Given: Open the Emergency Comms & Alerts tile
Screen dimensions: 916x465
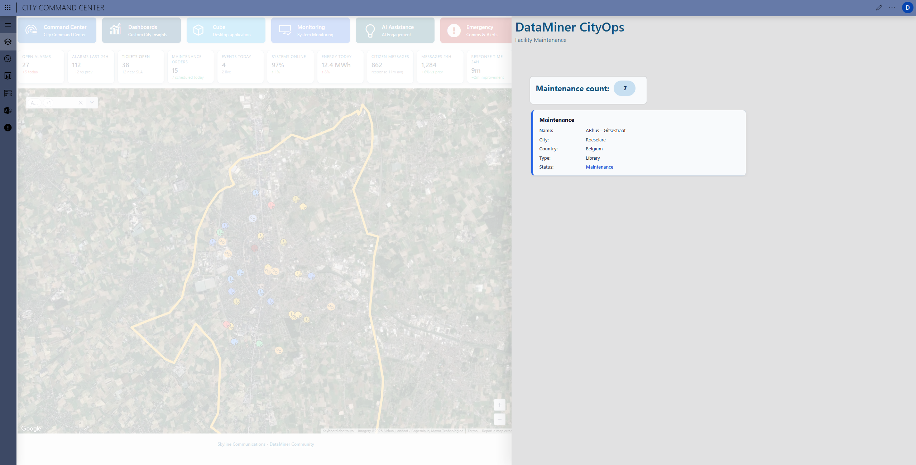Looking at the screenshot, I should point(475,30).
